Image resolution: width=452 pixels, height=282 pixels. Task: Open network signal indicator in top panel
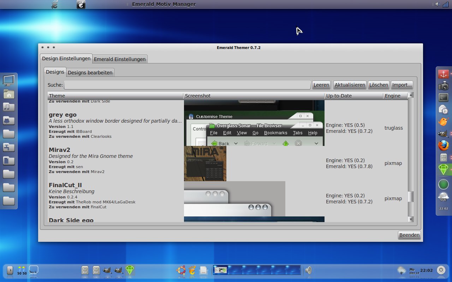click(x=446, y=4)
